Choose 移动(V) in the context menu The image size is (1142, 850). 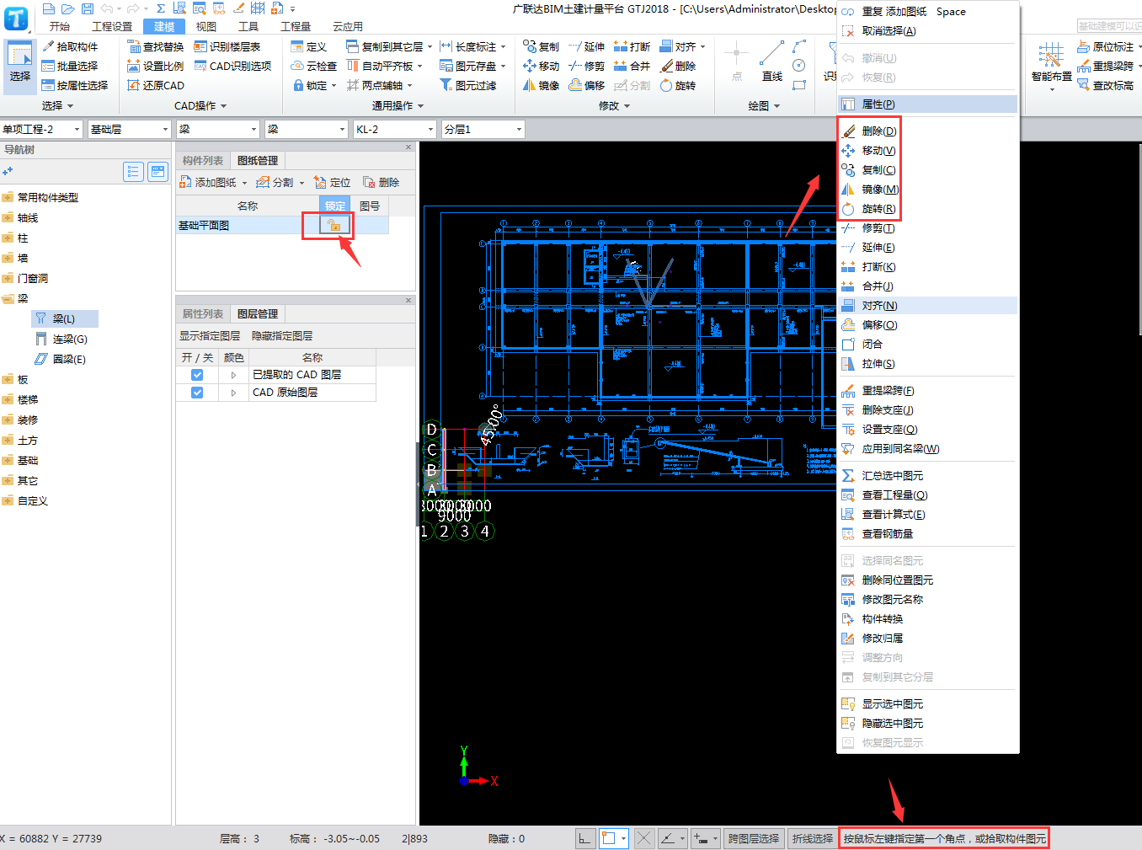click(878, 150)
